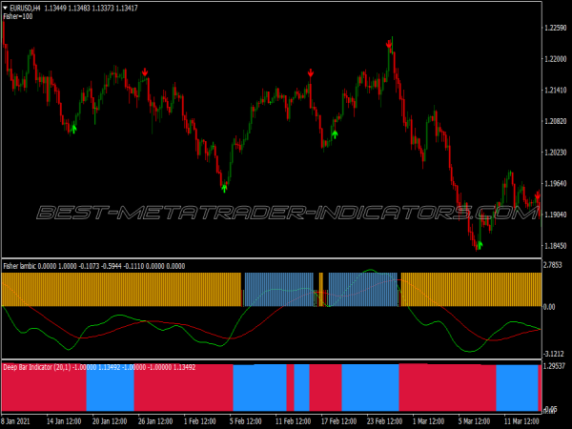Click the red sell arrow near 26 Jan

(145, 71)
